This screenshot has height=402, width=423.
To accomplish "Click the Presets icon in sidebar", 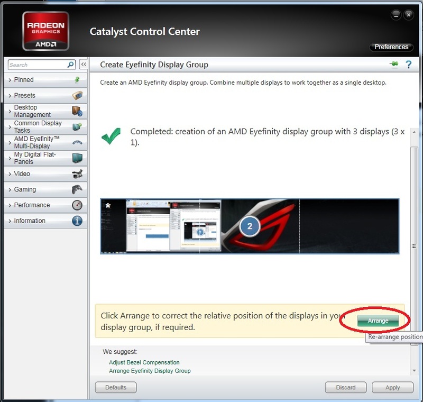I will coord(77,96).
